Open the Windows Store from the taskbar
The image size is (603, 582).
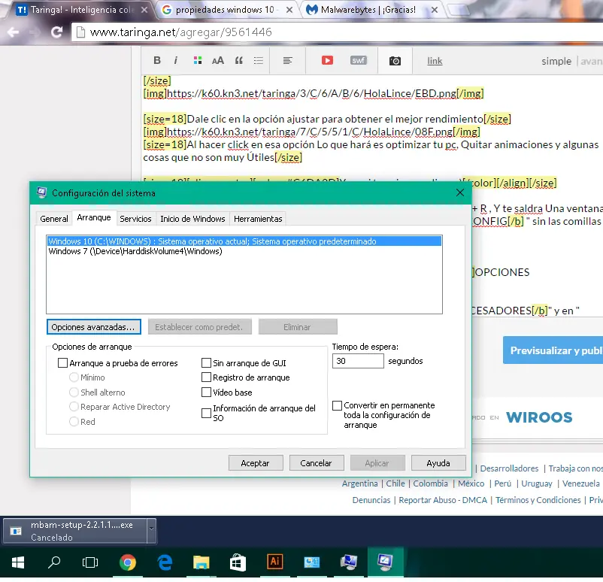(238, 562)
